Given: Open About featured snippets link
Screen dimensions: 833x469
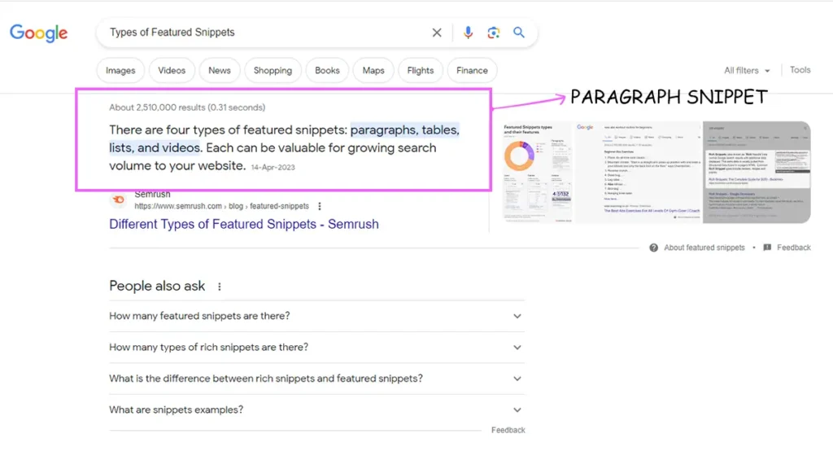Looking at the screenshot, I should [704, 248].
